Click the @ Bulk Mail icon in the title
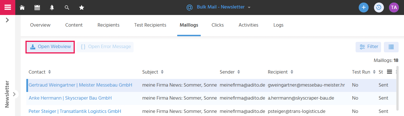Screen dimensions: 404x116 pyautogui.click(x=189, y=7)
